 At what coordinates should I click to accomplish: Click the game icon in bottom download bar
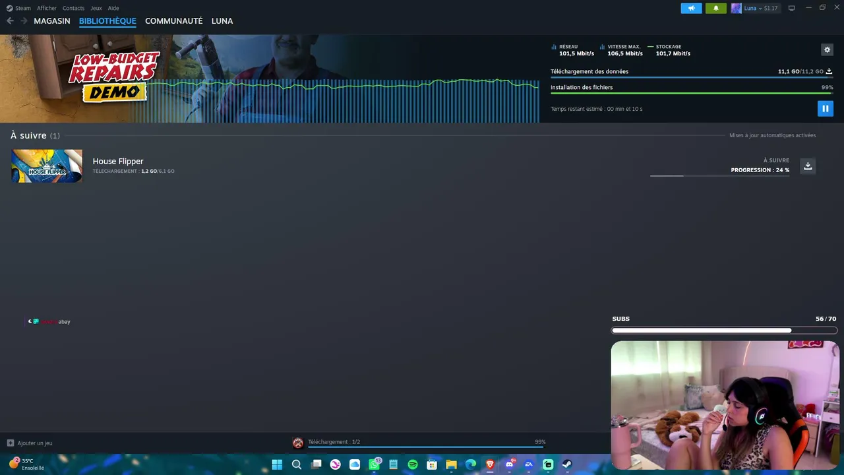pyautogui.click(x=298, y=443)
